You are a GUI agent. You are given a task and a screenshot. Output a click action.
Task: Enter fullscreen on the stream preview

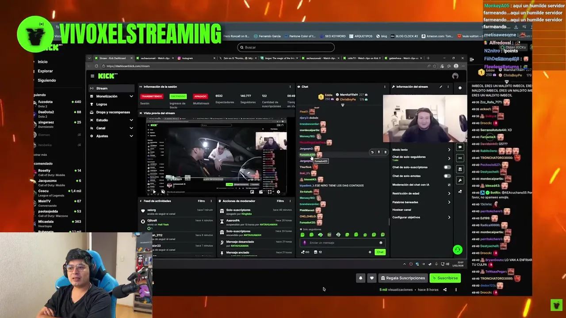(x=269, y=192)
